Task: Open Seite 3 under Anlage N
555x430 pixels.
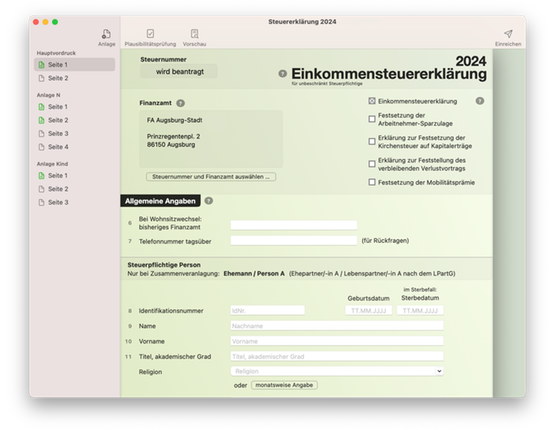Action: click(58, 133)
